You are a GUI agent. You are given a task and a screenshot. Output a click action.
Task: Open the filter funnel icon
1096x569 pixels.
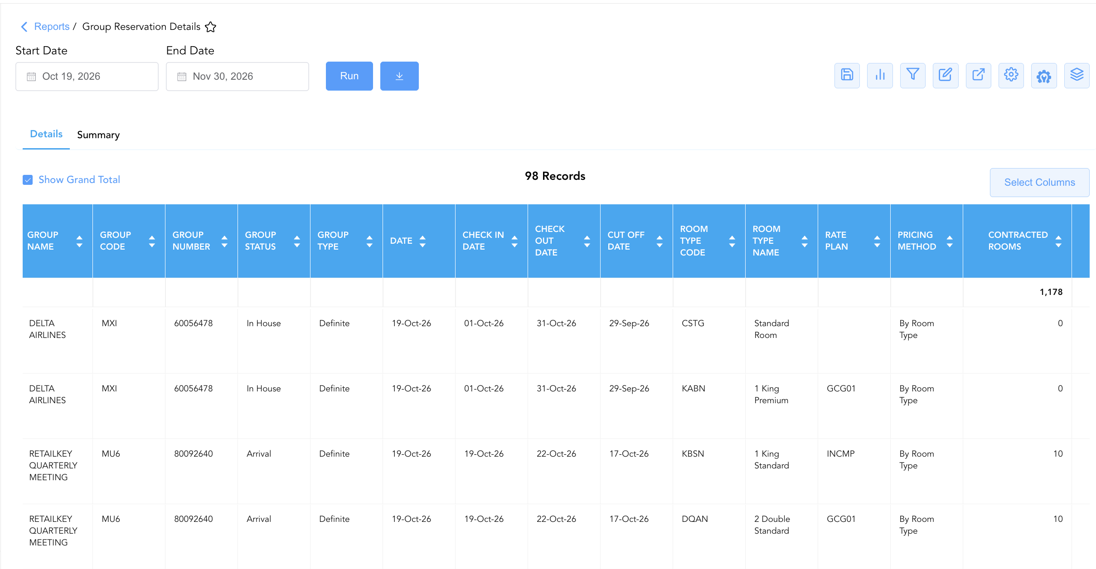(912, 75)
